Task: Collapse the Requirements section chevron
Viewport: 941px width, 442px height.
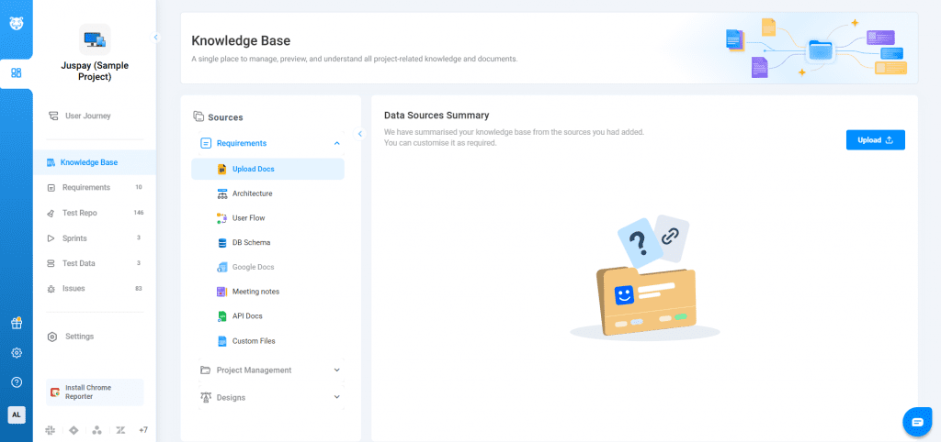Action: tap(336, 143)
